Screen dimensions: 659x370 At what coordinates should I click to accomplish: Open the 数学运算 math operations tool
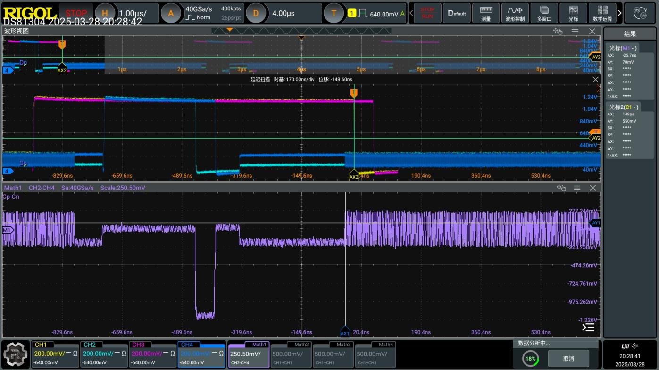(602, 13)
